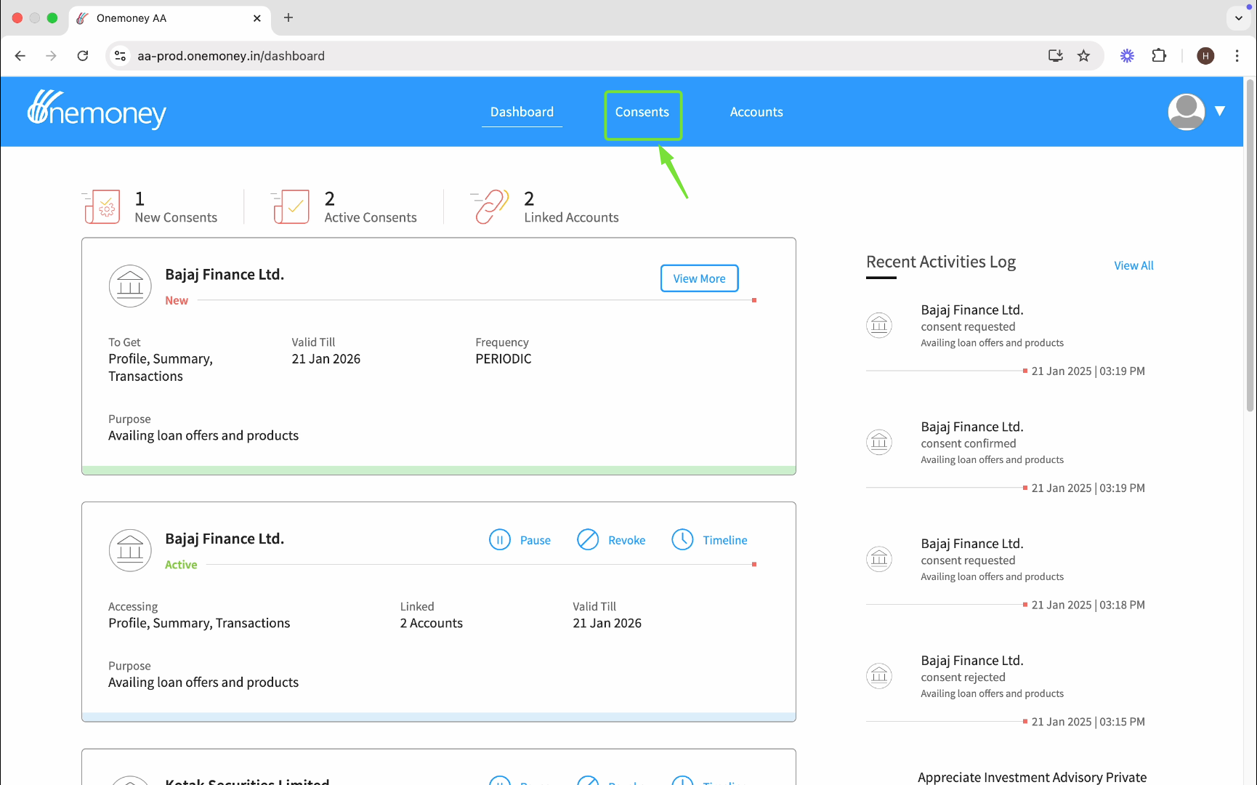Viewport: 1257px width, 785px height.
Task: Click the Revoke link on Bajaj Finance
Action: (627, 541)
